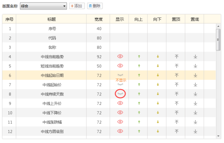Screen dimensions: 224x143
Task: Send 中线方圆级别 to bottom (置底 icon)
Action: [x=195, y=131]
